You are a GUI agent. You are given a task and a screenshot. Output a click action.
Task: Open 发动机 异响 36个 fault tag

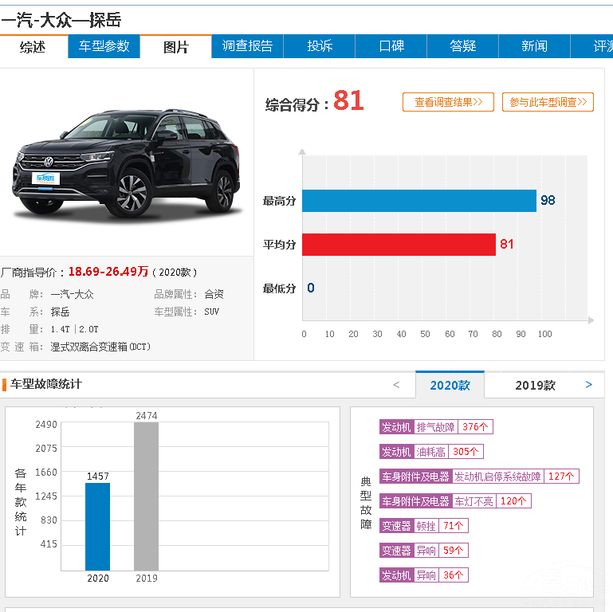[424, 575]
